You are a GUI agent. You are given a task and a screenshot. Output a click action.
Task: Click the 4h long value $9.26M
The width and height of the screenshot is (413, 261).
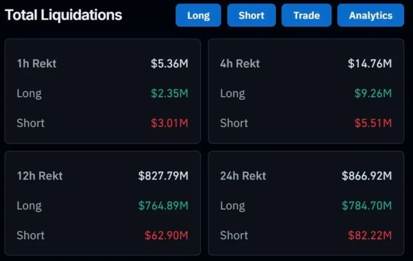[373, 93]
